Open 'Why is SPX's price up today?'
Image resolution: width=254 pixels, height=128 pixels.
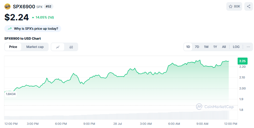[x=33, y=29]
